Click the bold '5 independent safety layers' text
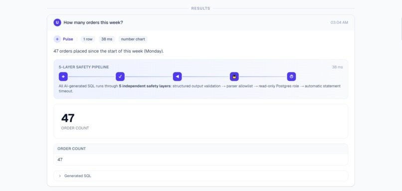The height and width of the screenshot is (191, 402). pyautogui.click(x=145, y=86)
